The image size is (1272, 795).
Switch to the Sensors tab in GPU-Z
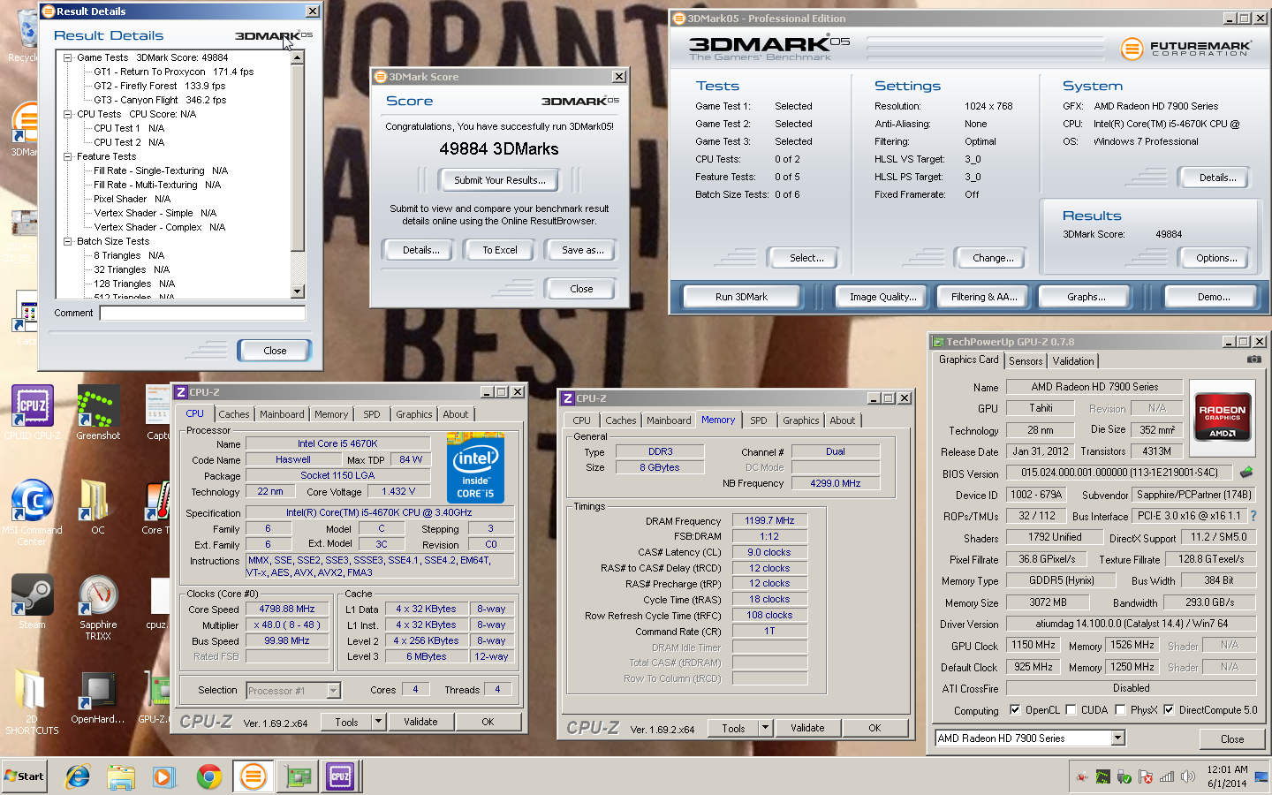click(x=1026, y=360)
